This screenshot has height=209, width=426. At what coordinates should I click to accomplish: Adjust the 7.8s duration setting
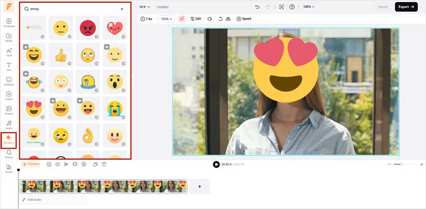click(146, 19)
